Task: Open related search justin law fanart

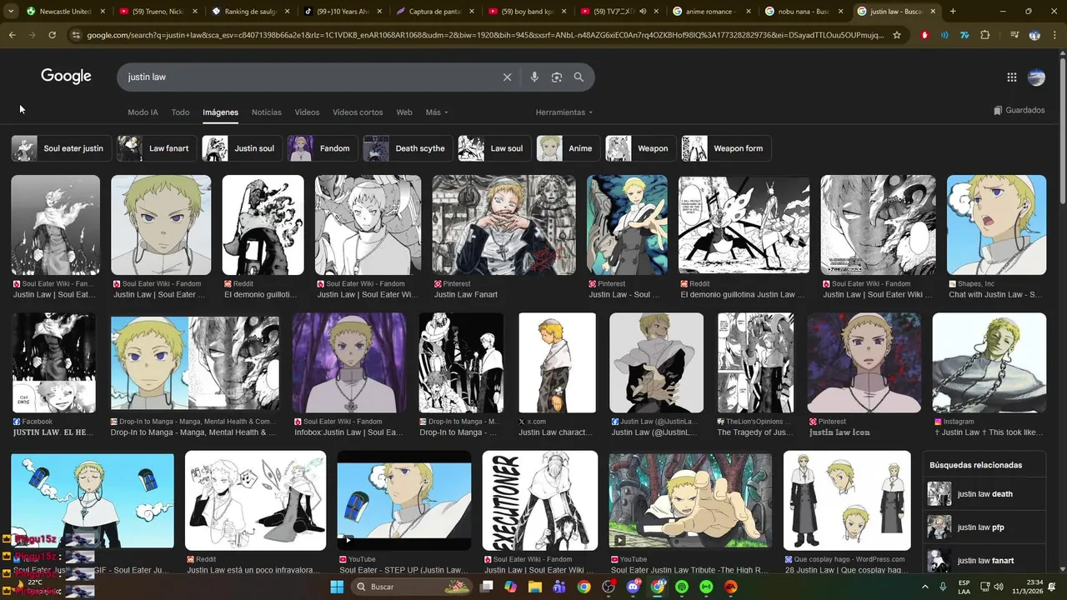Action: pyautogui.click(x=984, y=561)
